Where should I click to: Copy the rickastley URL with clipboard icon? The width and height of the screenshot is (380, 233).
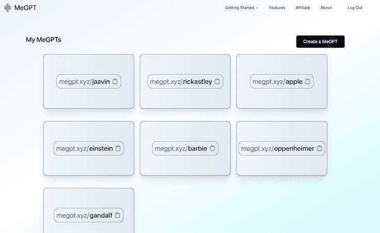217,81
